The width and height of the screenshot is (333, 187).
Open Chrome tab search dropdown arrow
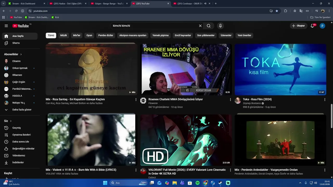(x=3, y=3)
